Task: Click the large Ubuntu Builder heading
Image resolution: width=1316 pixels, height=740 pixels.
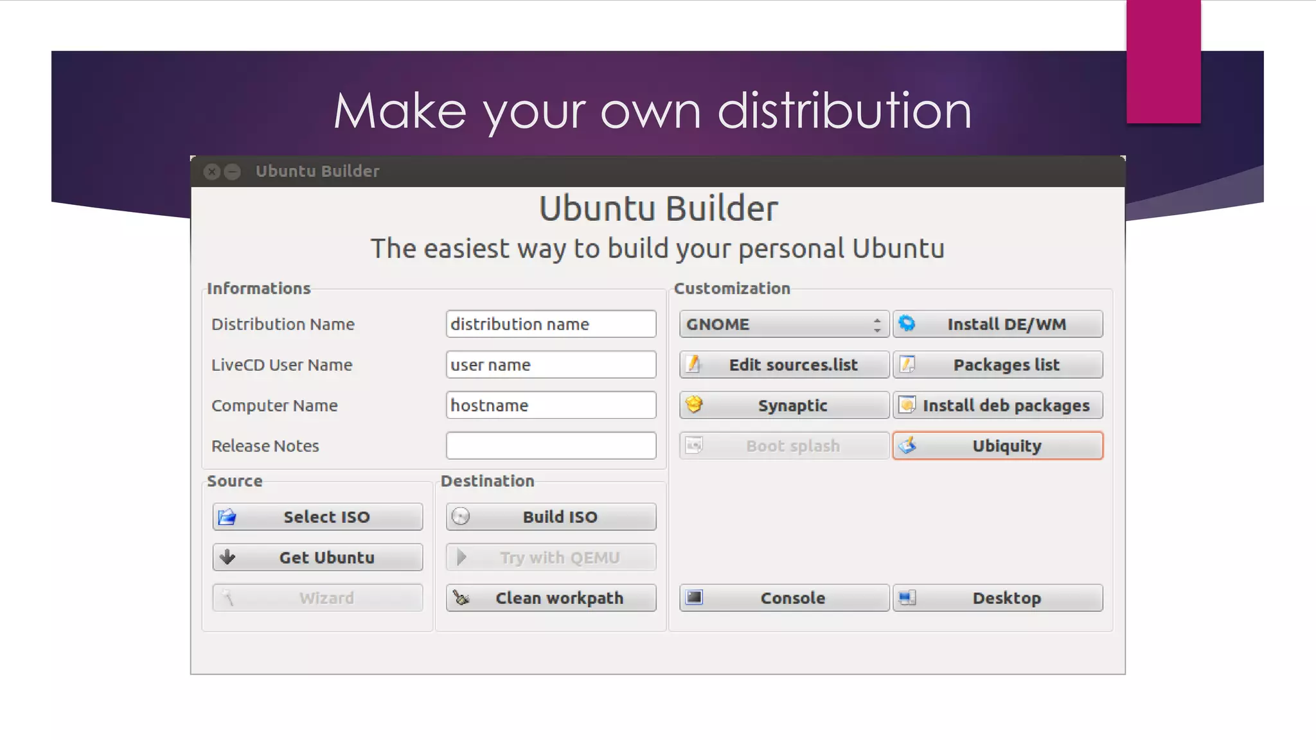Action: [x=658, y=208]
